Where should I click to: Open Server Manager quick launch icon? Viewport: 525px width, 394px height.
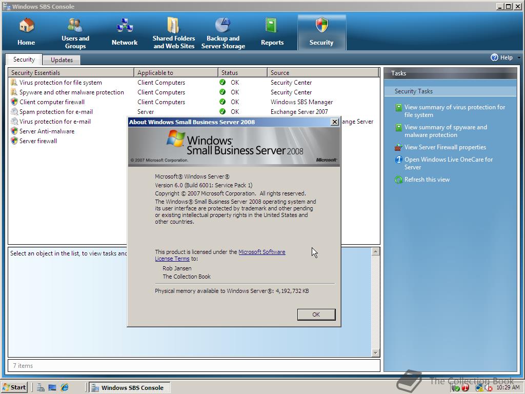coord(41,387)
